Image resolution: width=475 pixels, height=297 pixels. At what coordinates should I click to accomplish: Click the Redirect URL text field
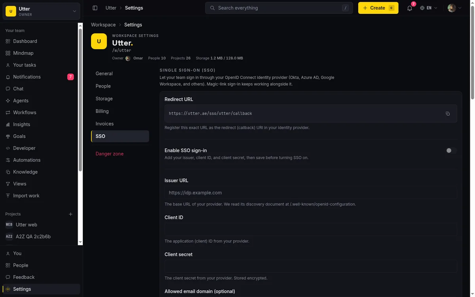[311, 114]
